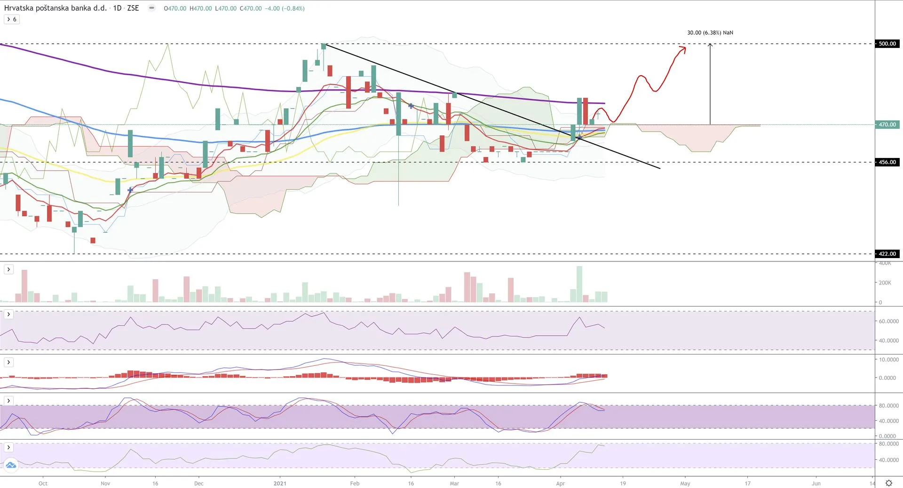Viewport: 903px width, 488px height.
Task: Expand the RSI pane legend chevron
Action: tap(8, 314)
